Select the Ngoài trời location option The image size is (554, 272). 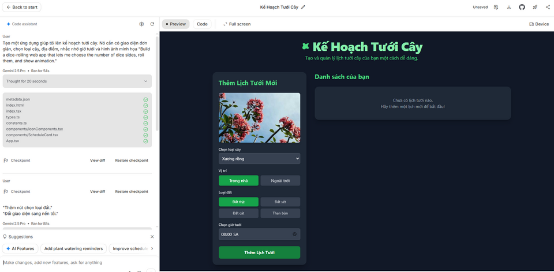pos(280,181)
